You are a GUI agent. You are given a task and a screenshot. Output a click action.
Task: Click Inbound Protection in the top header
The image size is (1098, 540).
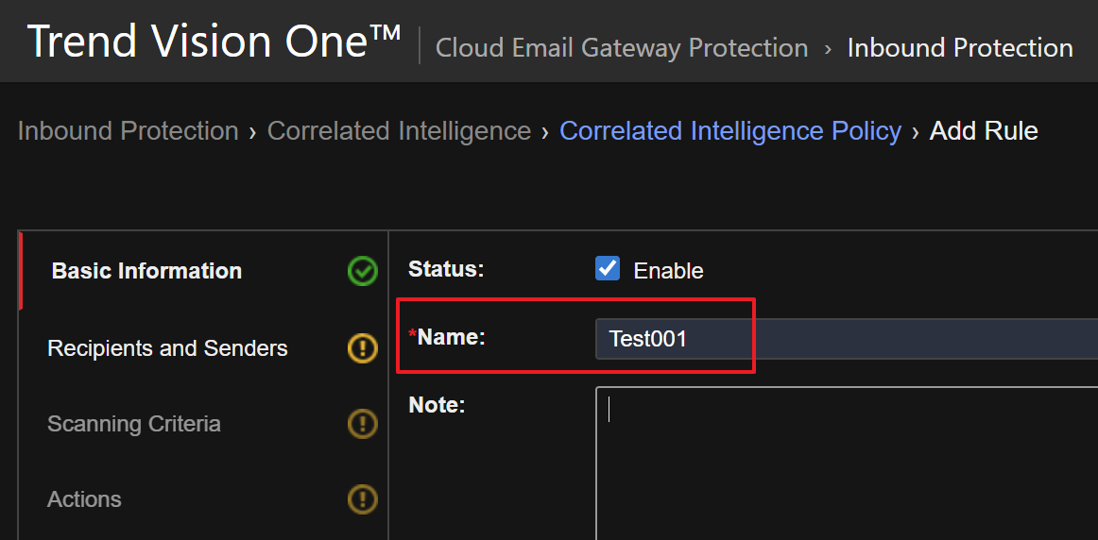960,48
